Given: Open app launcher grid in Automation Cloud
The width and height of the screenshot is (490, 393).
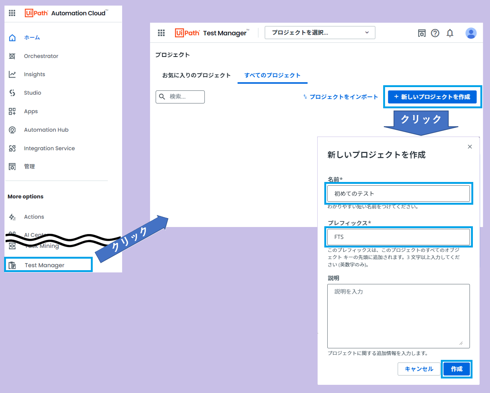Looking at the screenshot, I should (x=12, y=13).
